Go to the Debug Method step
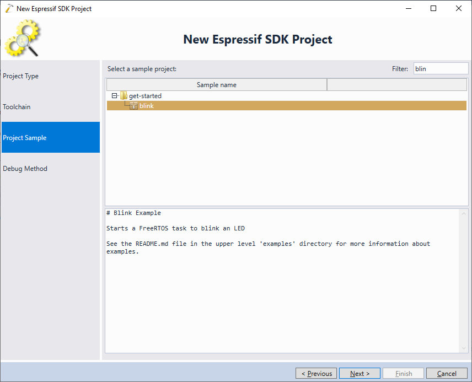The image size is (472, 382). [51, 168]
